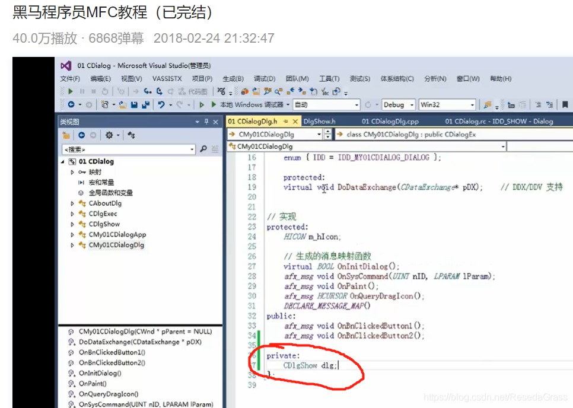Select the CMy01CDialogDlg class item
This screenshot has width=573, height=408.
(x=116, y=245)
